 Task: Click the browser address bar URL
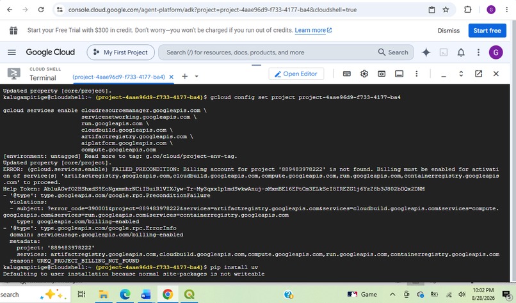coord(213,10)
